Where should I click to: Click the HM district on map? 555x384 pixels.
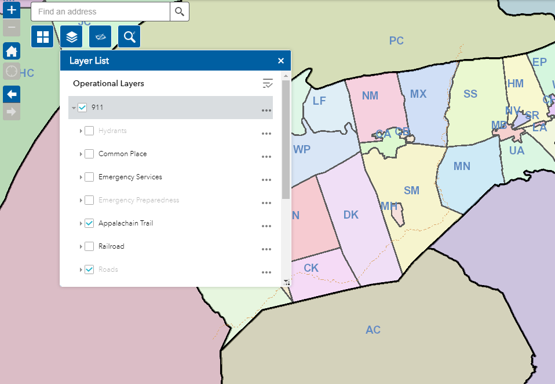click(516, 84)
